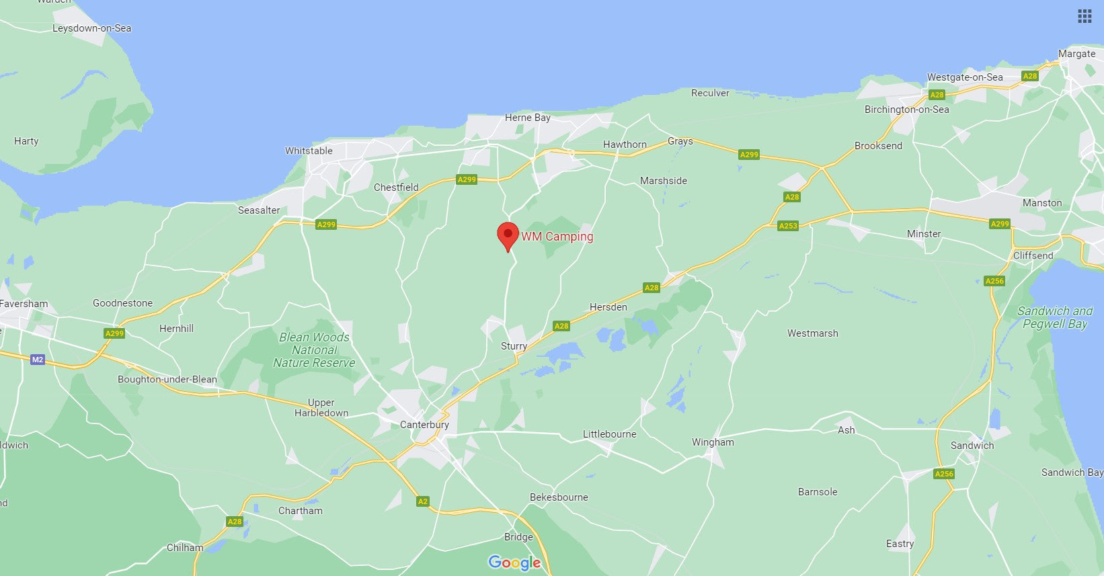Open the Google apps grid icon
The image size is (1104, 576).
click(1085, 16)
